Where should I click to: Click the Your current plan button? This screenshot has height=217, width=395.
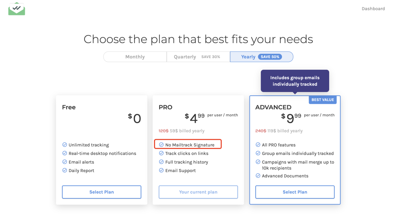tap(198, 192)
